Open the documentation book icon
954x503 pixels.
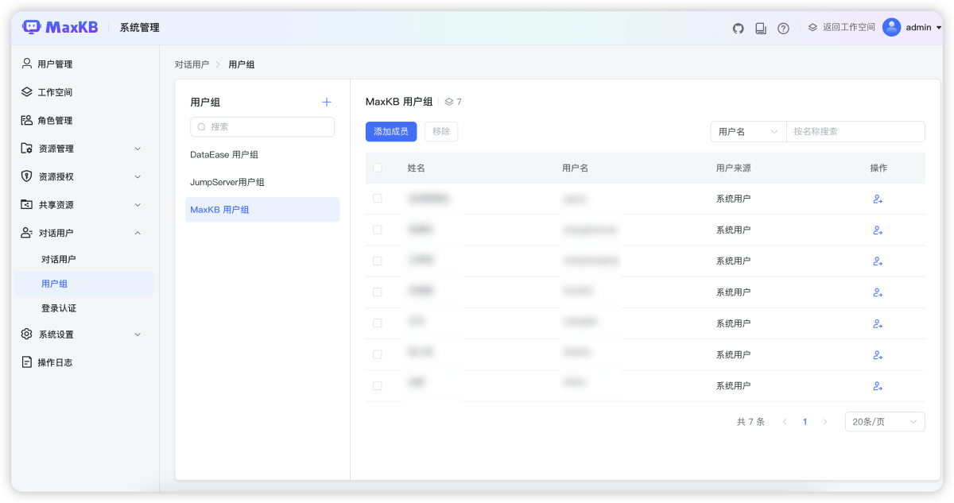coord(761,27)
